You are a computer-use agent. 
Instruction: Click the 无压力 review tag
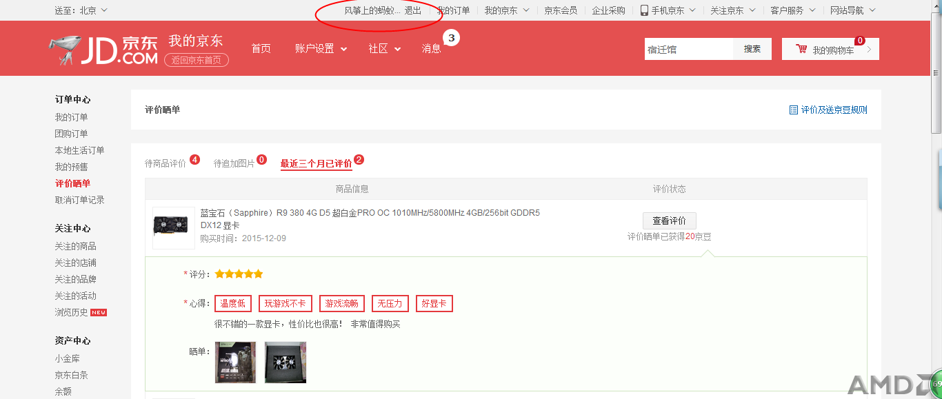click(x=390, y=303)
